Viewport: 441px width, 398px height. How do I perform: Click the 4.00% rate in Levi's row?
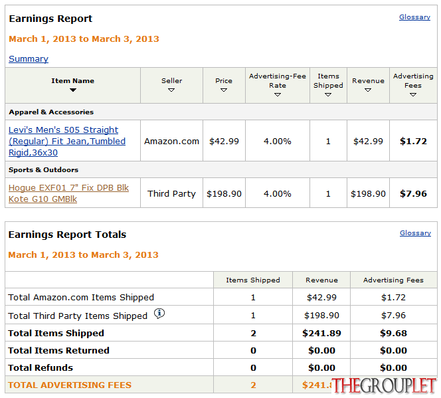click(x=278, y=142)
